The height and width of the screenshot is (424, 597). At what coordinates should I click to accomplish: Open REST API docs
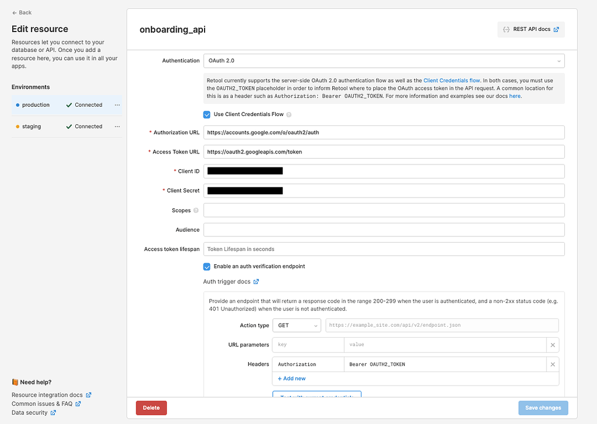coord(531,29)
